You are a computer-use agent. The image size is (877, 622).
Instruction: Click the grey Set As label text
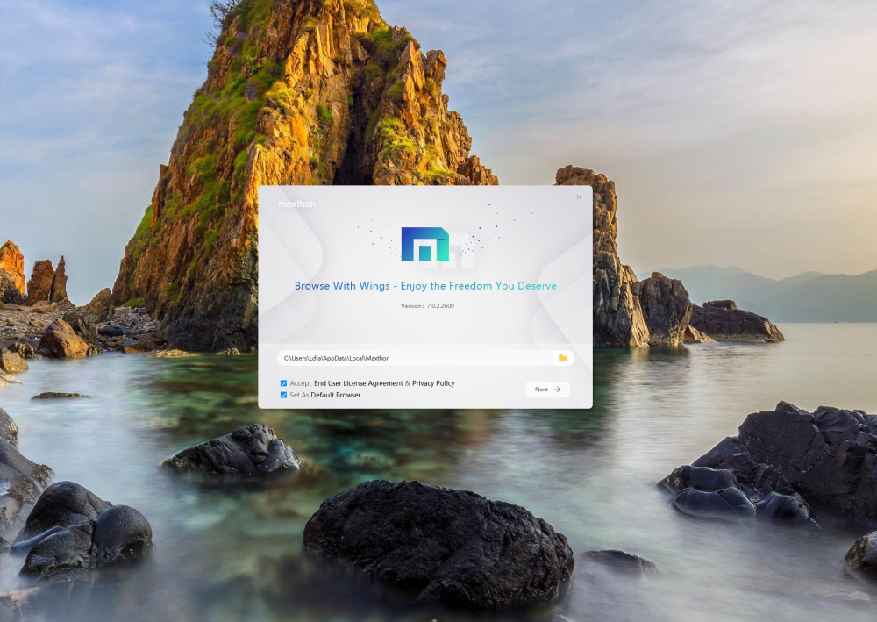coord(299,395)
